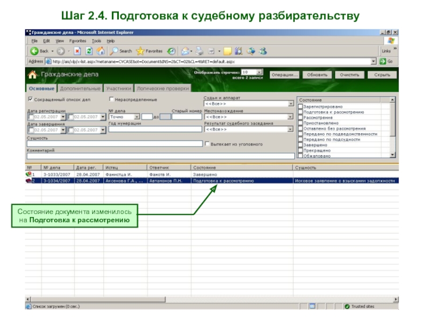Open the Favorites star in toolbar
This screenshot has width=428, height=321.
(x=150, y=51)
